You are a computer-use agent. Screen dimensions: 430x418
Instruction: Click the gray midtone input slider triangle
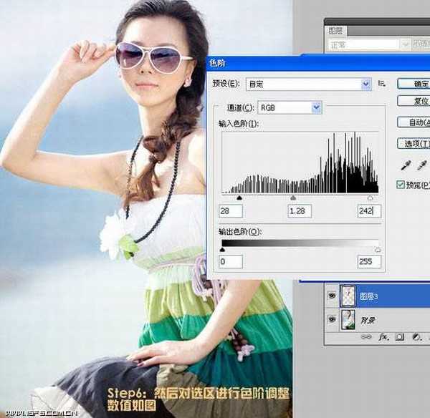coord(292,198)
